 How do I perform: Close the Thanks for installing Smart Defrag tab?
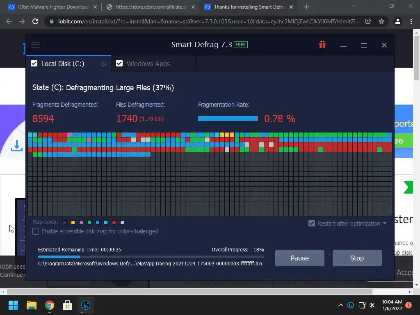291,7
